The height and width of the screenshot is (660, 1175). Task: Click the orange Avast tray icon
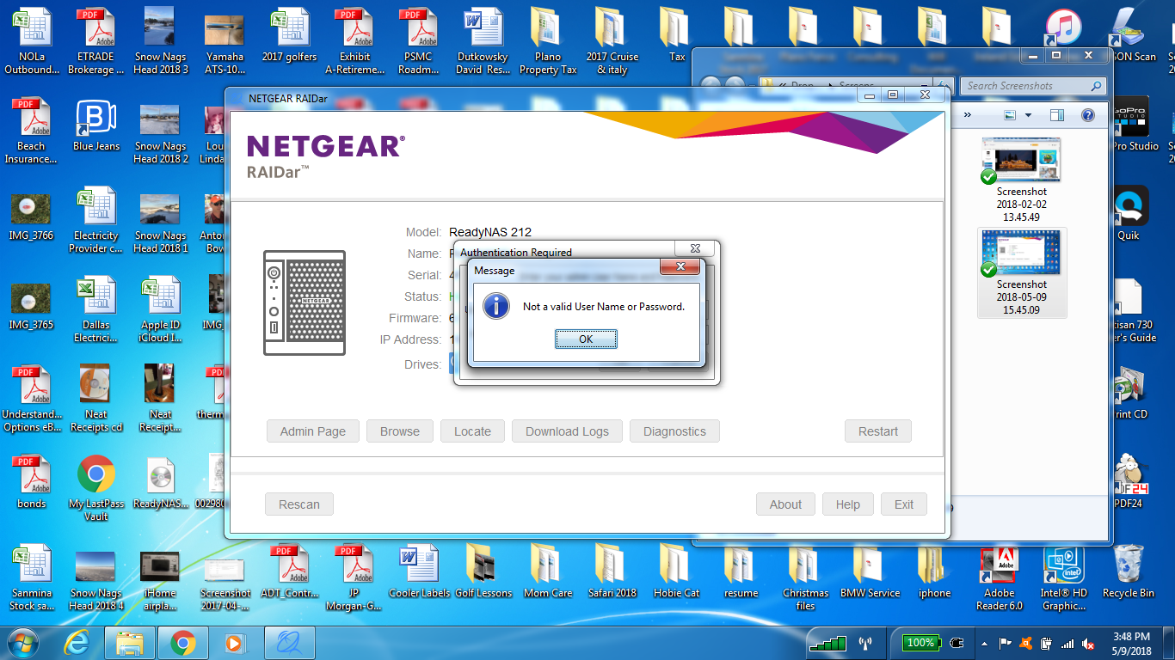click(x=1024, y=643)
